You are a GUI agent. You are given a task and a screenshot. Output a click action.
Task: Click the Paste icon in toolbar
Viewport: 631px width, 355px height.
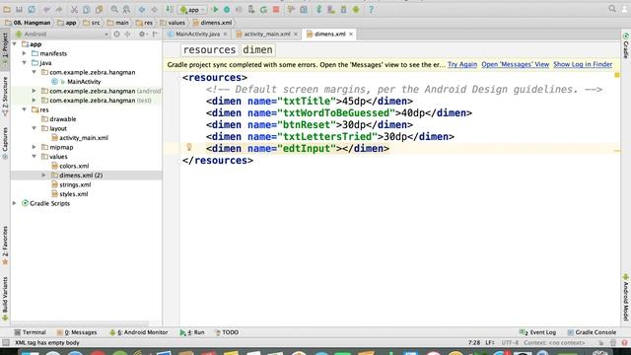tap(99, 9)
